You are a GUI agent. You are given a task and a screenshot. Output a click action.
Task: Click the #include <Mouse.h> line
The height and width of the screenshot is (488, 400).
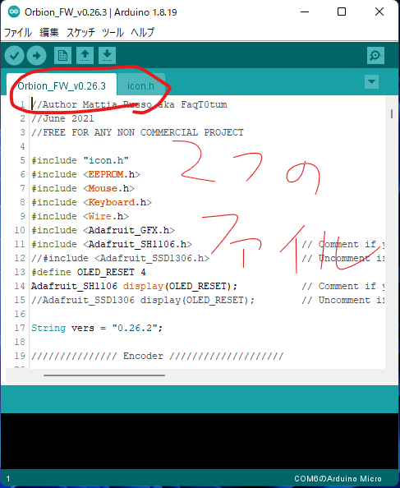[83, 188]
